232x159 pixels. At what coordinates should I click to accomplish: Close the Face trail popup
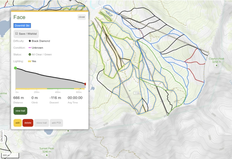tap(81, 17)
